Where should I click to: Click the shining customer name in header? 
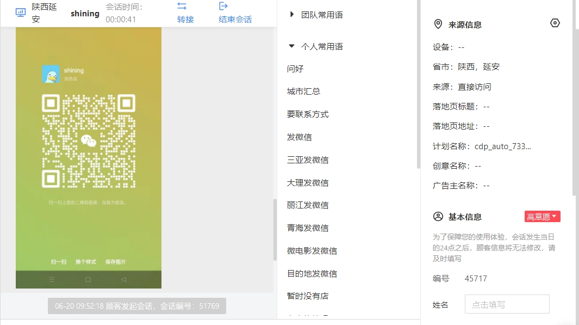85,14
